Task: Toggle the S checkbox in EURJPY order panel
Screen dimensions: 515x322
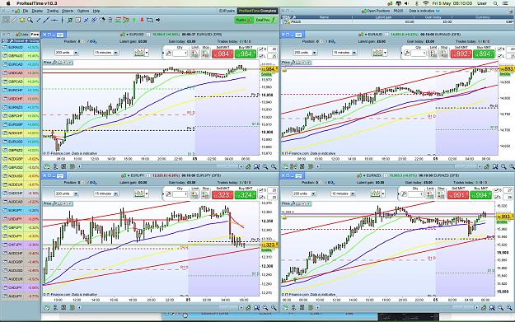Action: 261,190
